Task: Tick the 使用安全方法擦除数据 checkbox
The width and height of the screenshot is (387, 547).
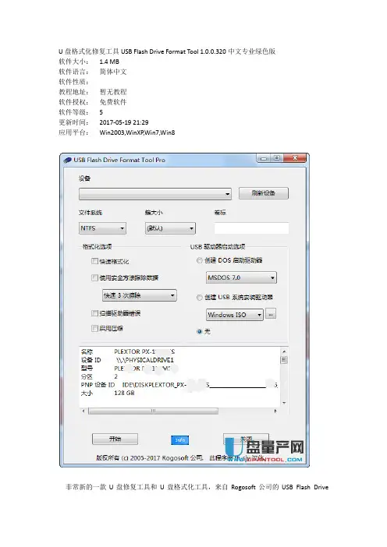Action: click(94, 277)
